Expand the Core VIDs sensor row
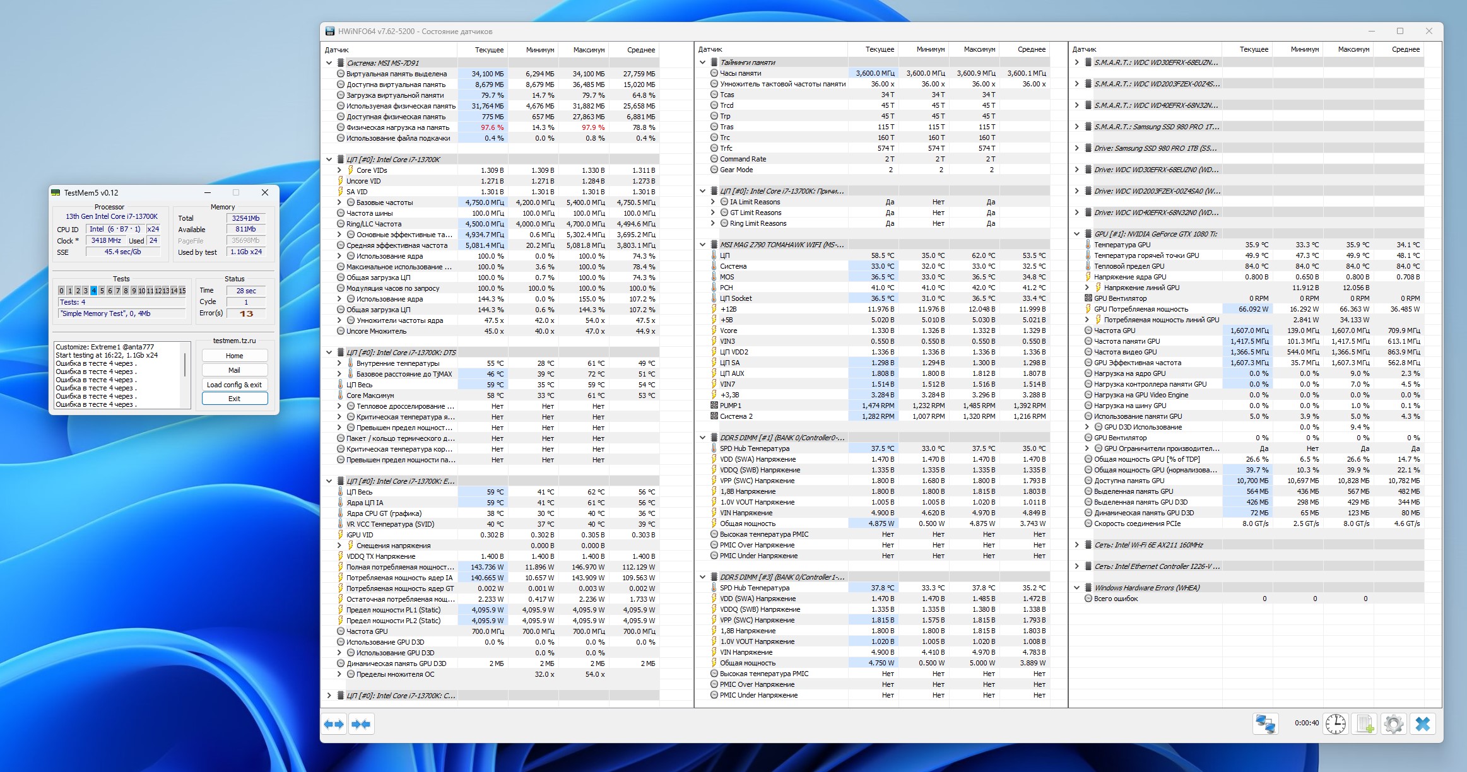This screenshot has height=772, width=1467. [x=339, y=170]
